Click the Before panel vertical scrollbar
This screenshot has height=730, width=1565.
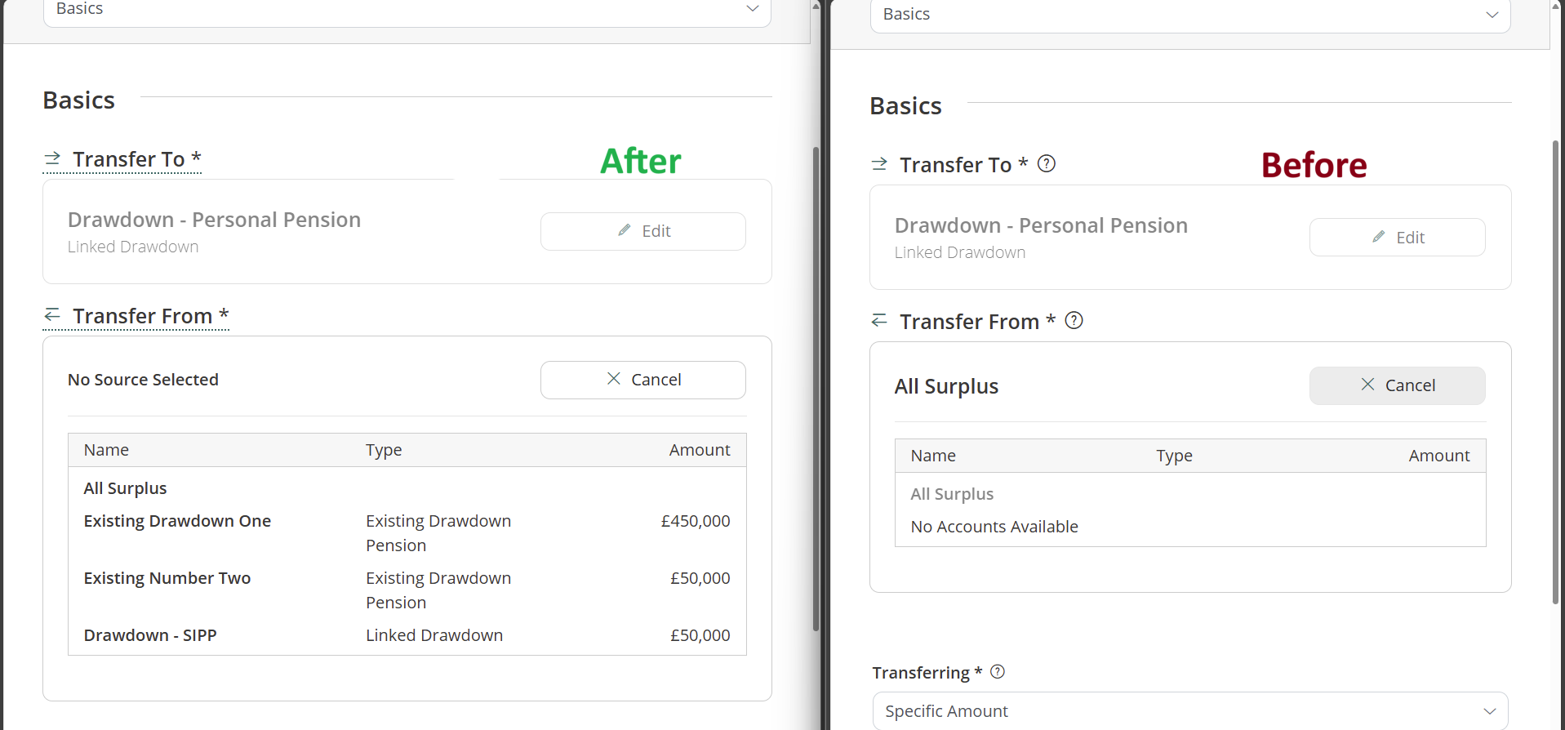pyautogui.click(x=1556, y=372)
